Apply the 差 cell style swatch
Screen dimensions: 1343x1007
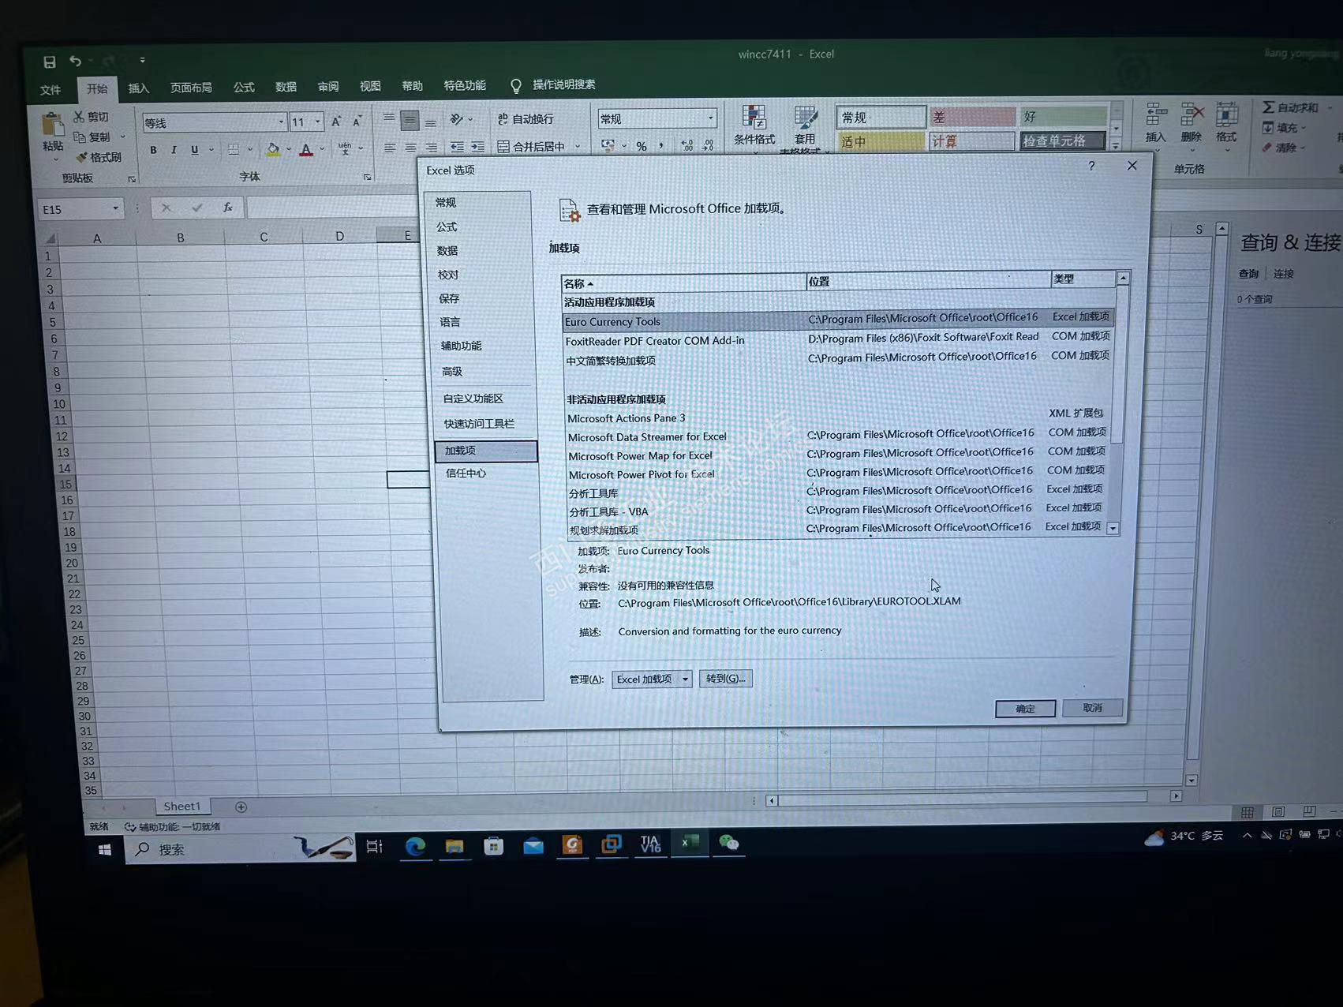[972, 118]
